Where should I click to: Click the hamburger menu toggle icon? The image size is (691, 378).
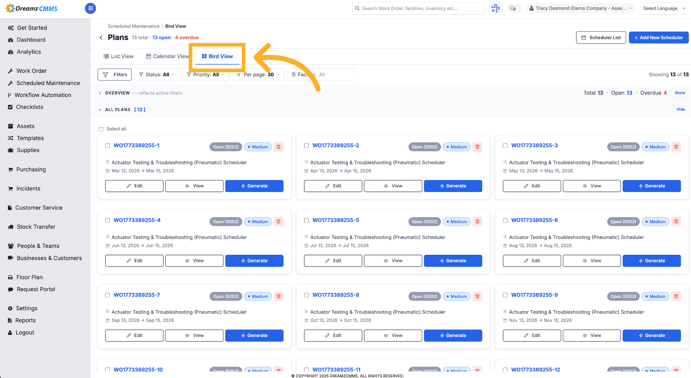(90, 8)
